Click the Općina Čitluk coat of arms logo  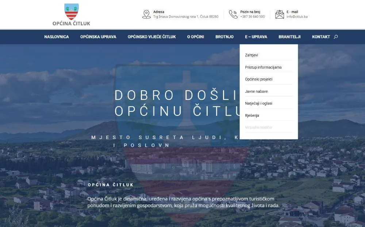(x=71, y=12)
